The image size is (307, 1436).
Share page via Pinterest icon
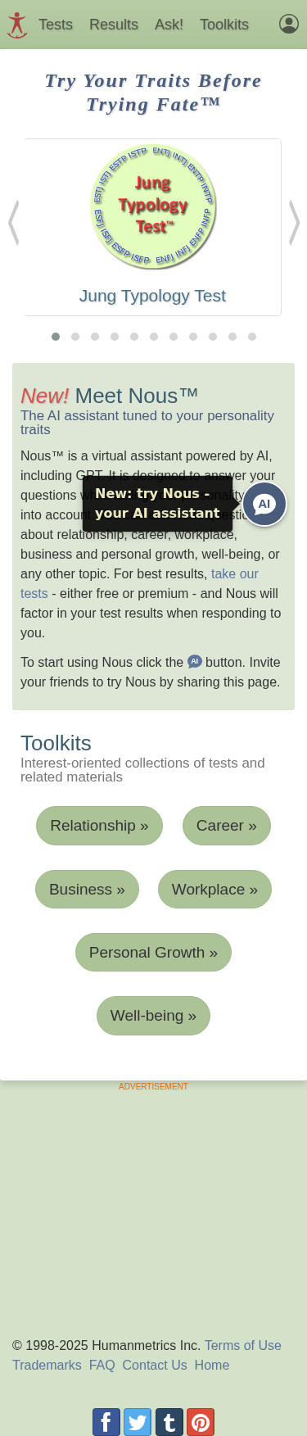[x=201, y=1421]
